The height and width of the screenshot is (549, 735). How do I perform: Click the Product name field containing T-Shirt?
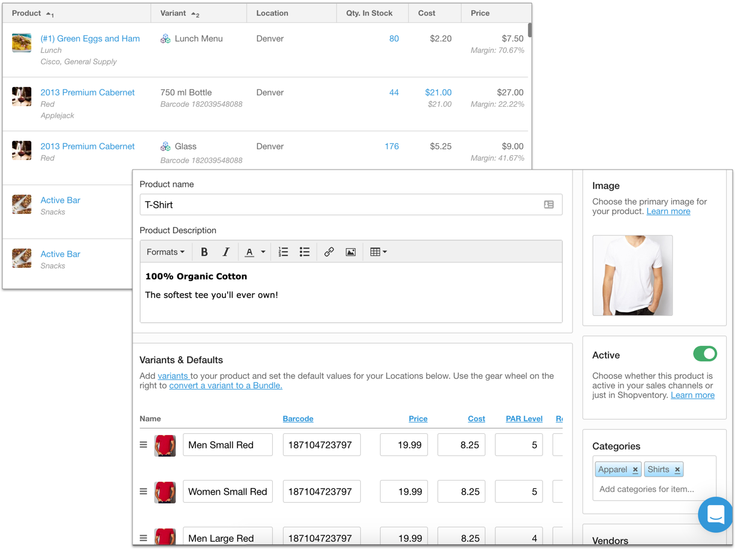tap(351, 205)
